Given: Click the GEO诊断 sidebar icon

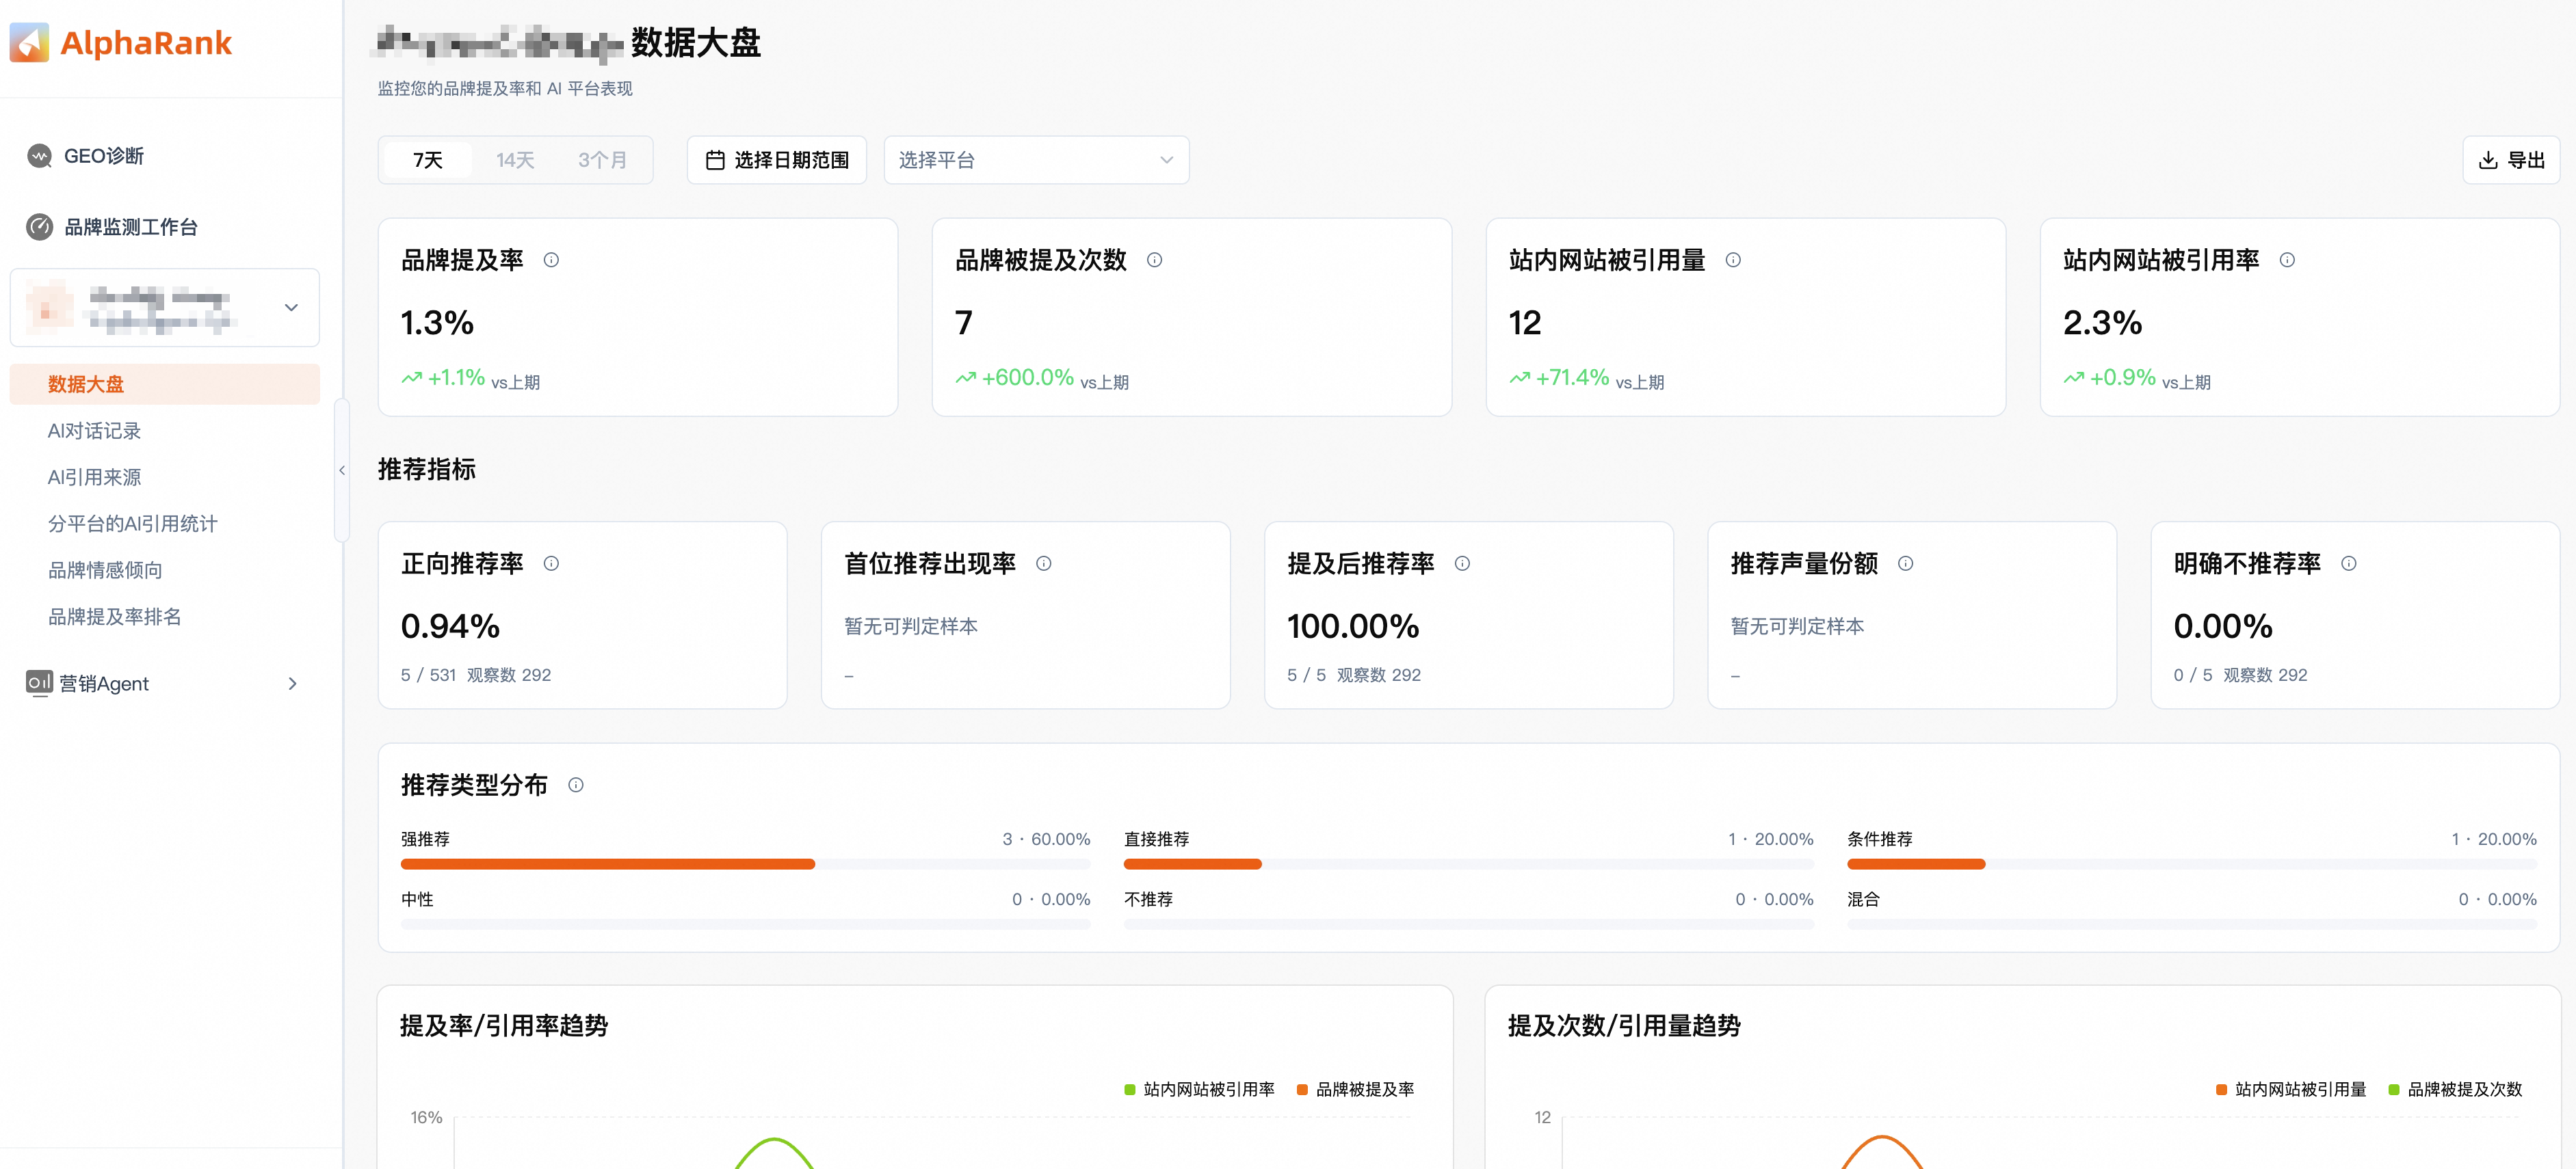Looking at the screenshot, I should tap(39, 156).
